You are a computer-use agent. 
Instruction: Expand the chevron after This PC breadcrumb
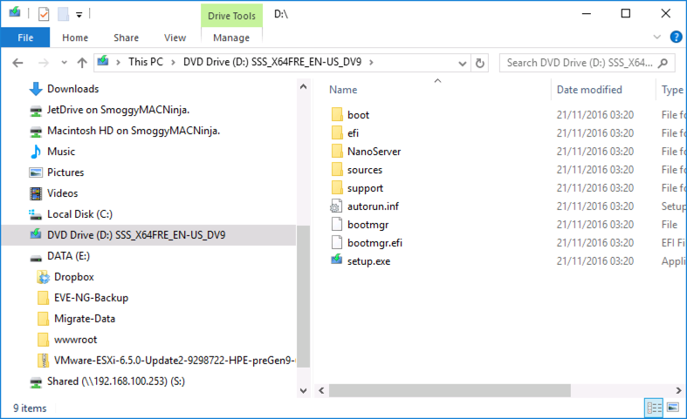click(x=173, y=63)
